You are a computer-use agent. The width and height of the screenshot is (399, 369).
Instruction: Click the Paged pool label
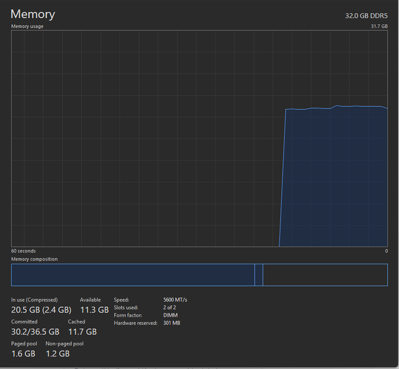pyautogui.click(x=24, y=343)
